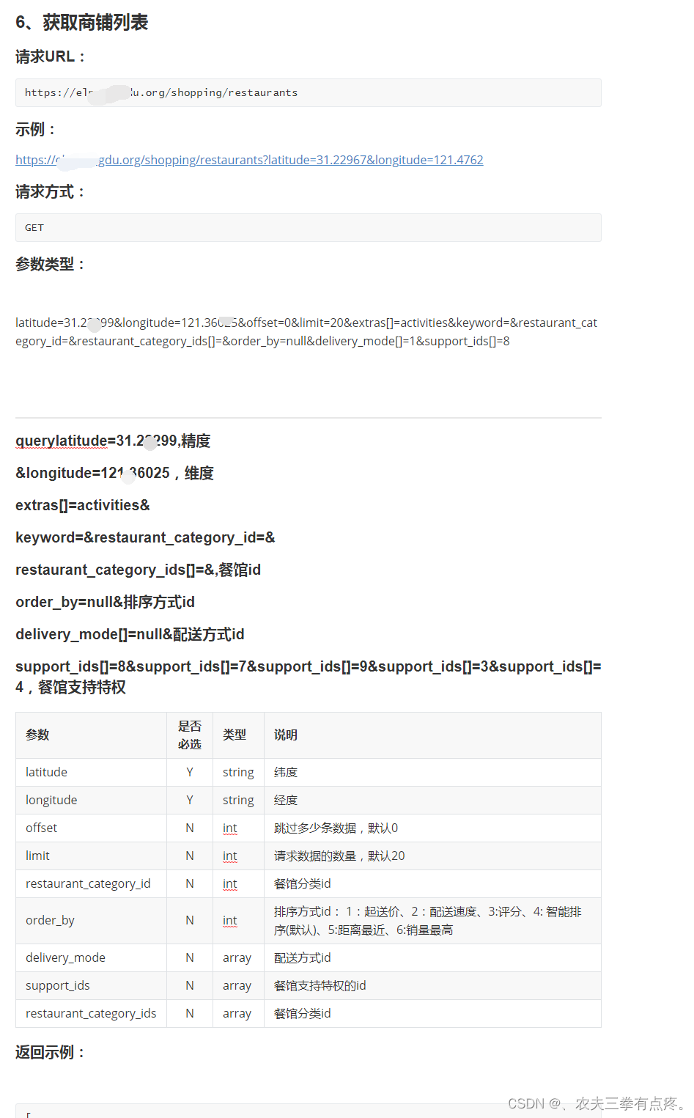Viewport: 694px width, 1118px height.
Task: Open the example restaurants URL link
Action: pyautogui.click(x=249, y=160)
